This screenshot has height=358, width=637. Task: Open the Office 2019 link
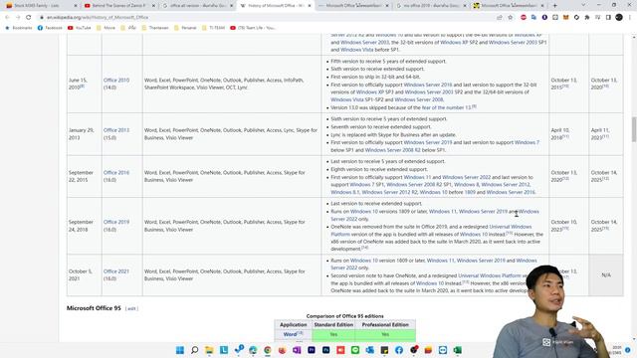pyautogui.click(x=116, y=222)
